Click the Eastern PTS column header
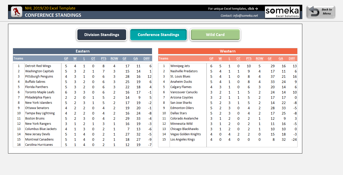This screenshot has width=343, height=175. (x=104, y=58)
